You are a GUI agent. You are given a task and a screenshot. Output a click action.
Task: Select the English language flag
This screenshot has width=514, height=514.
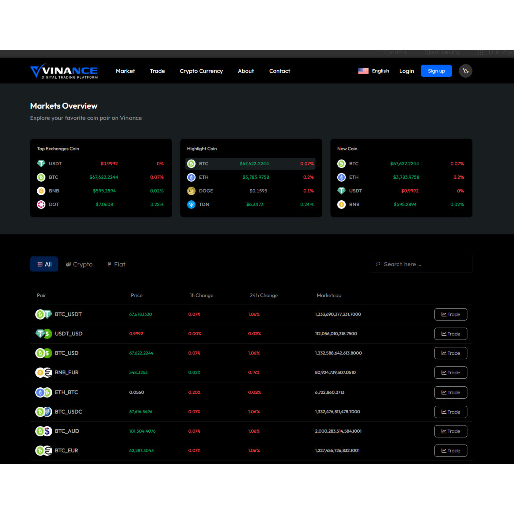(x=363, y=71)
